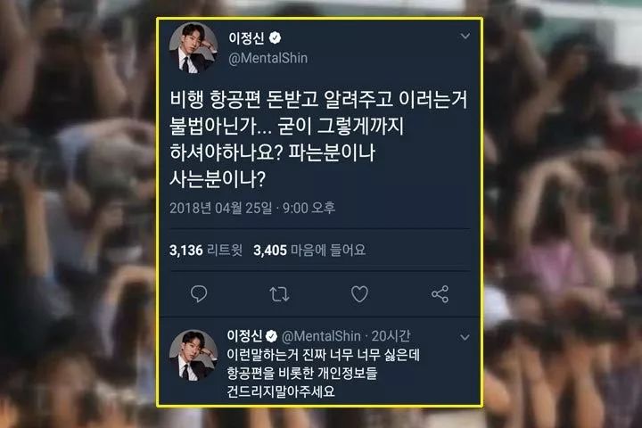Retweet using the retweet arrows icon
Image resolution: width=642 pixels, height=428 pixels.
(x=279, y=294)
